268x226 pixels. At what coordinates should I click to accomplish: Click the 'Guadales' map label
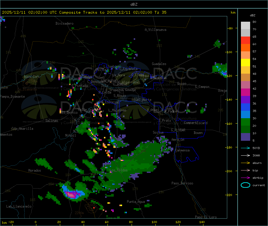tap(159, 64)
